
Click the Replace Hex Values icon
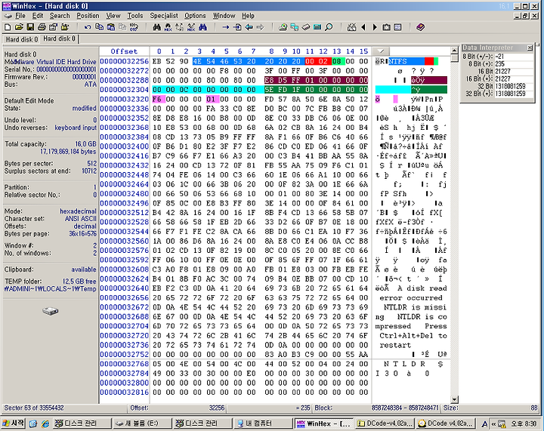click(191, 27)
